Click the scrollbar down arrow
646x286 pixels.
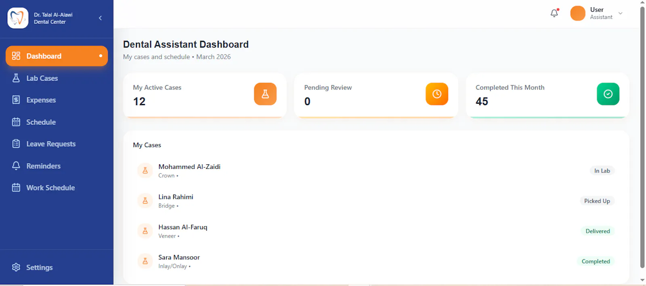click(642, 280)
